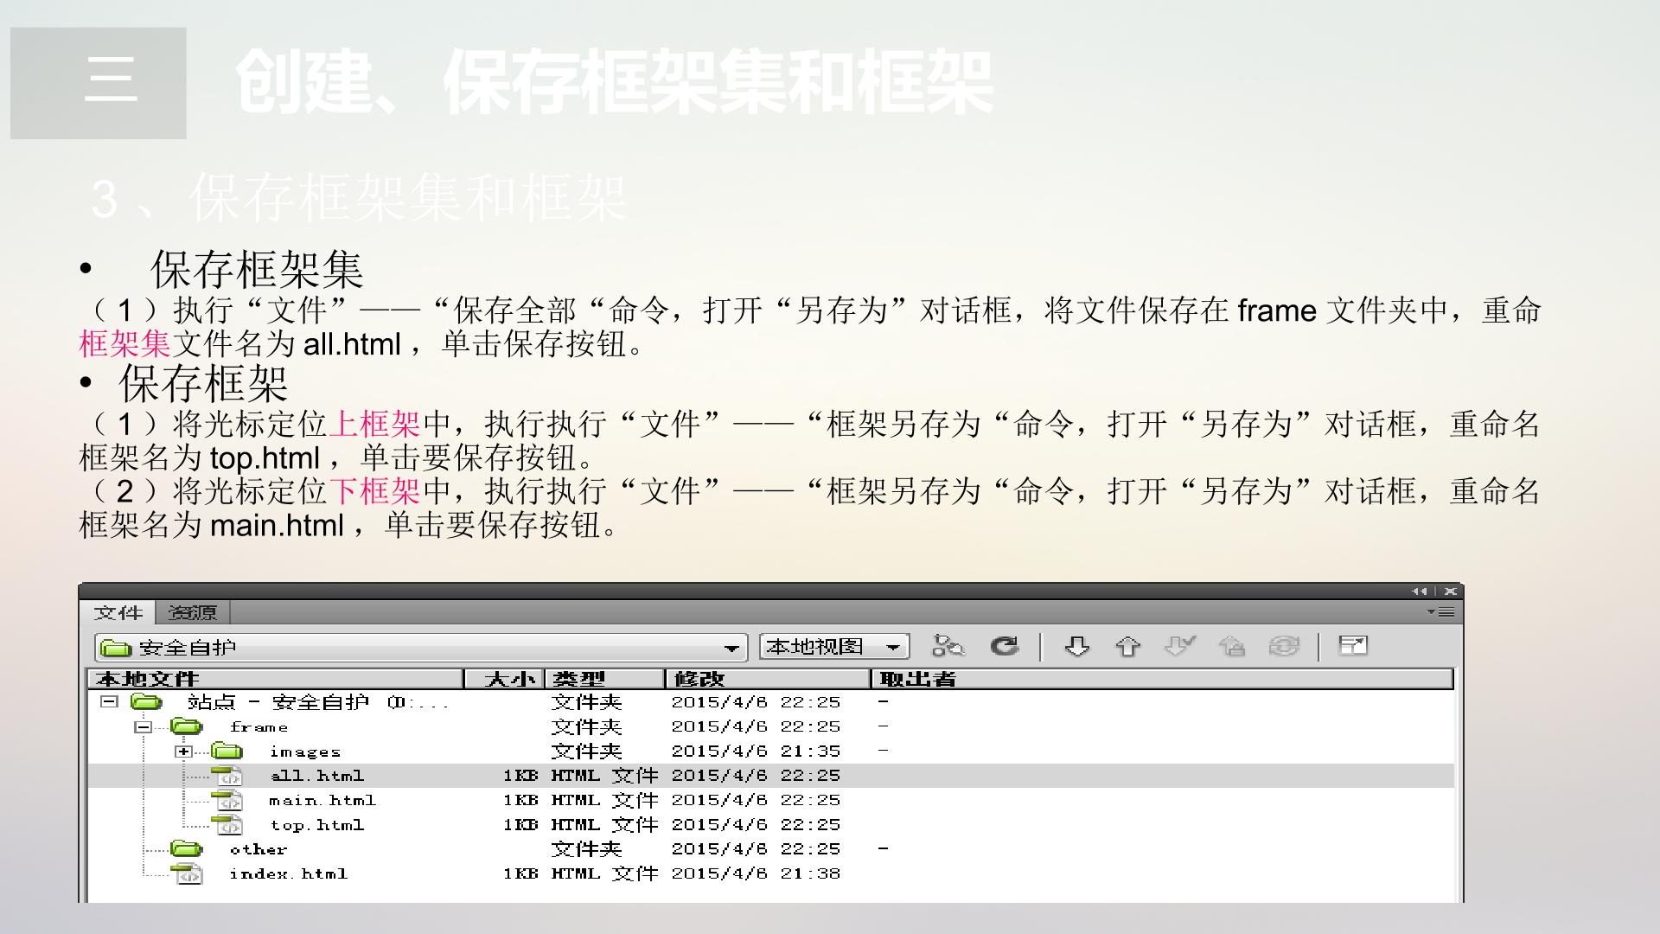The image size is (1660, 934).
Task: Select the frame folder name
Action: (x=259, y=726)
